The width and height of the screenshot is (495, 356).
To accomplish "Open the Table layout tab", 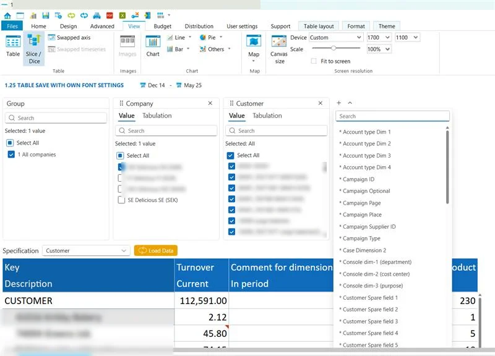I will tap(319, 26).
